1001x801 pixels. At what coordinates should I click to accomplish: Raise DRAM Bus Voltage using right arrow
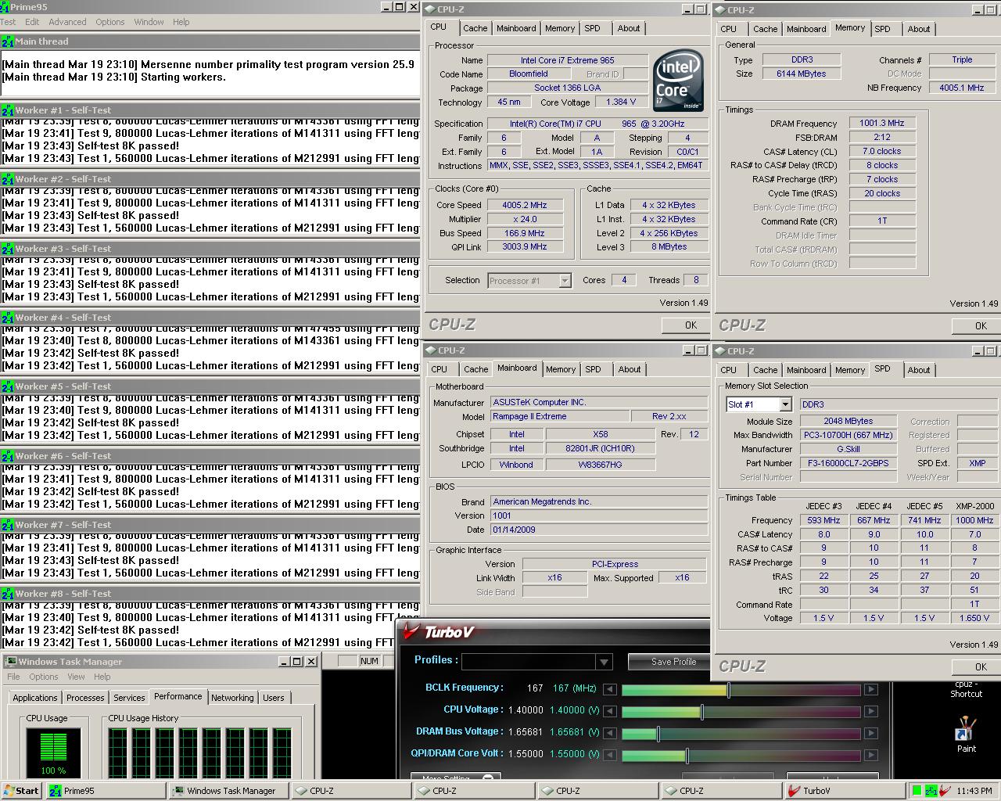pos(870,733)
